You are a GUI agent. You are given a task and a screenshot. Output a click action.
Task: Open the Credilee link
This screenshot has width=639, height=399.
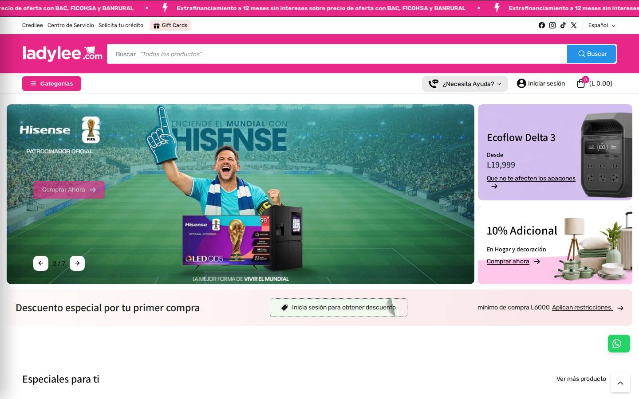tap(32, 25)
